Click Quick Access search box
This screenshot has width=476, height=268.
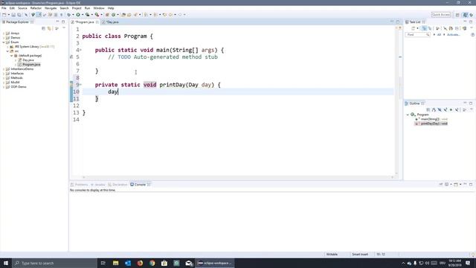click(x=441, y=15)
